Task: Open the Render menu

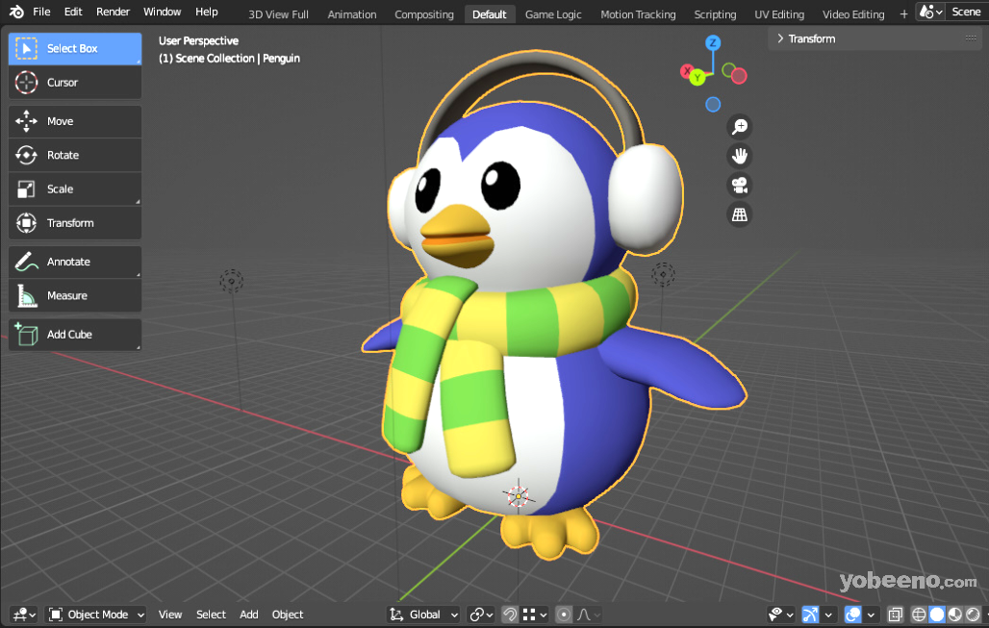Action: tap(113, 12)
